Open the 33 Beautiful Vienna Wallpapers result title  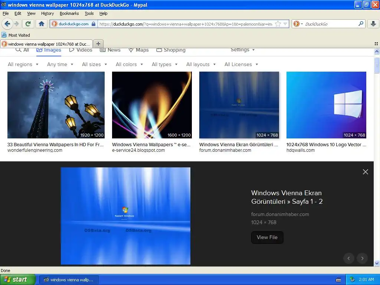point(56,145)
